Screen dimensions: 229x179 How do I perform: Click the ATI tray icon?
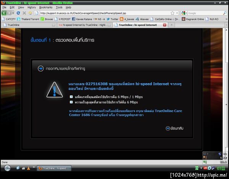click(205, 168)
